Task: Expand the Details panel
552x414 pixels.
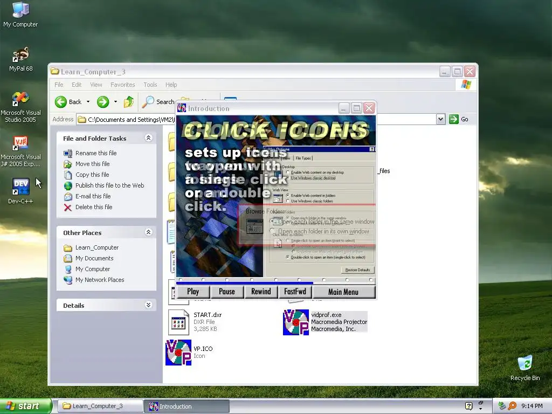Action: 148,305
